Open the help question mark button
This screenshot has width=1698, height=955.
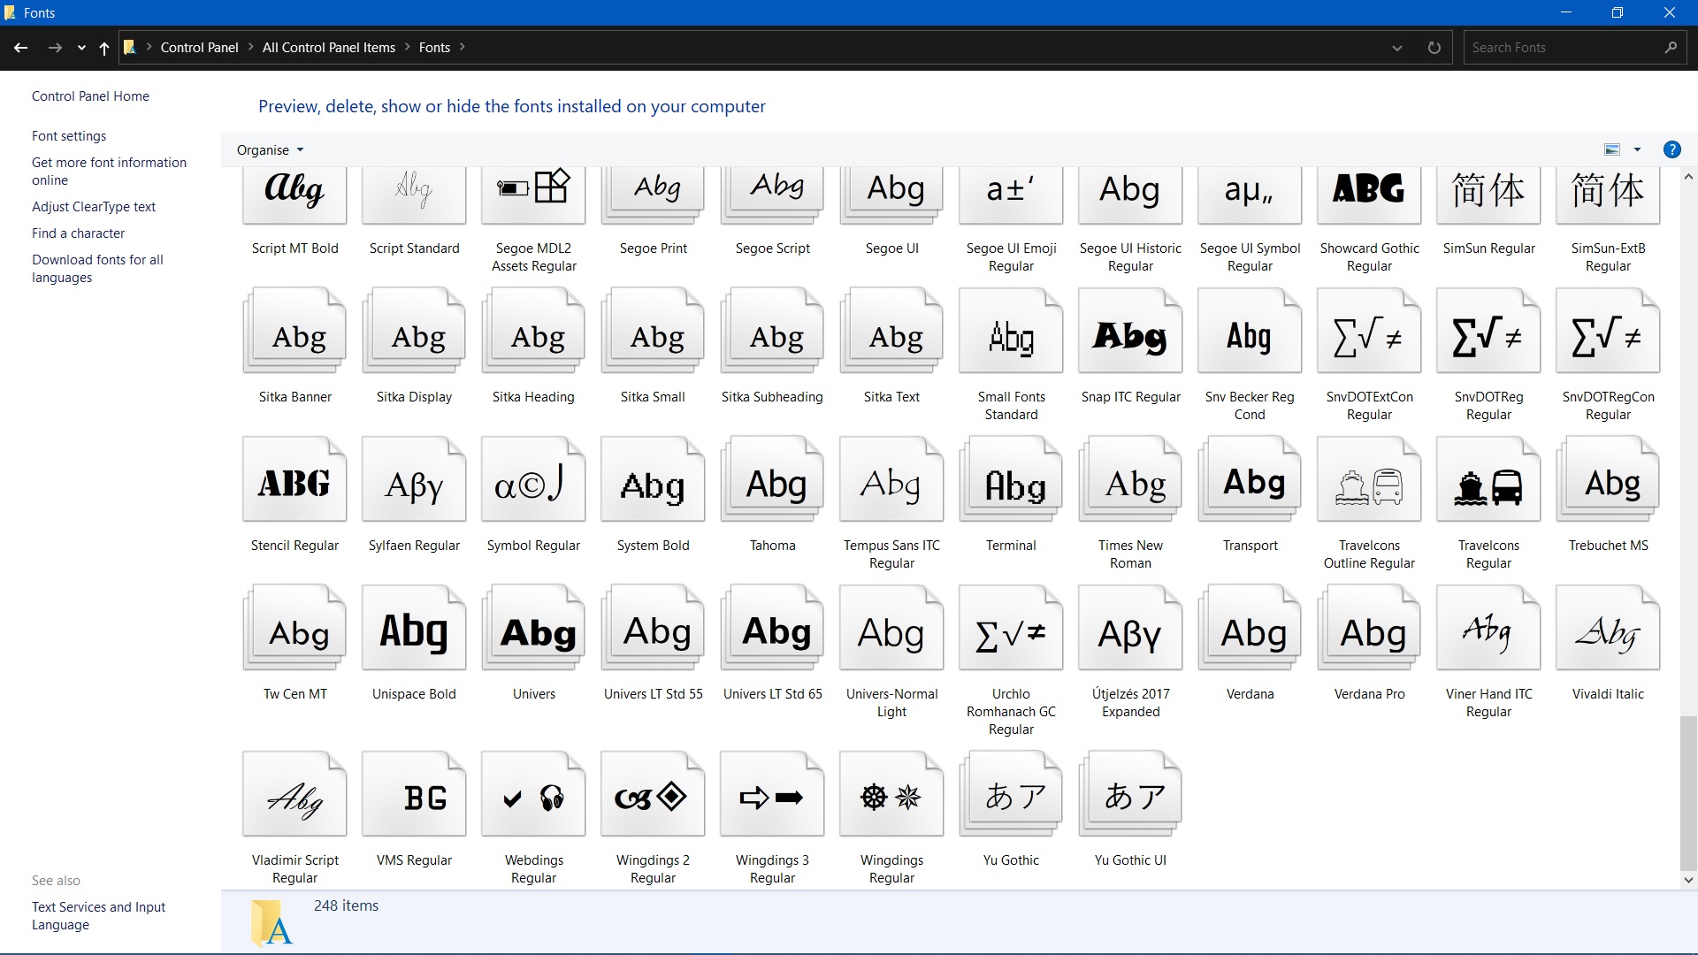1671,149
